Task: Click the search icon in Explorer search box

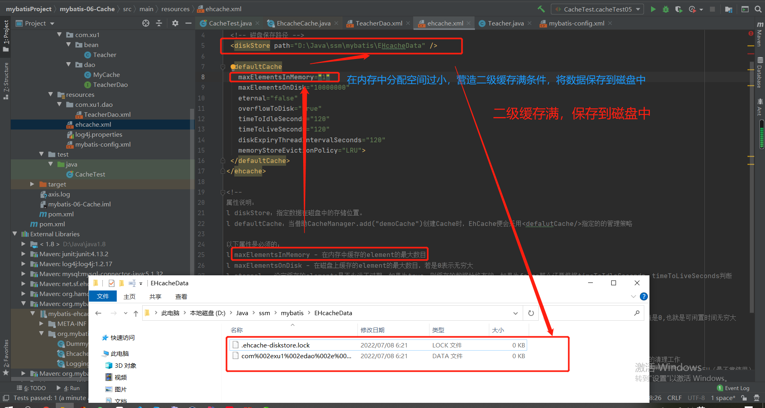Action: pyautogui.click(x=637, y=313)
